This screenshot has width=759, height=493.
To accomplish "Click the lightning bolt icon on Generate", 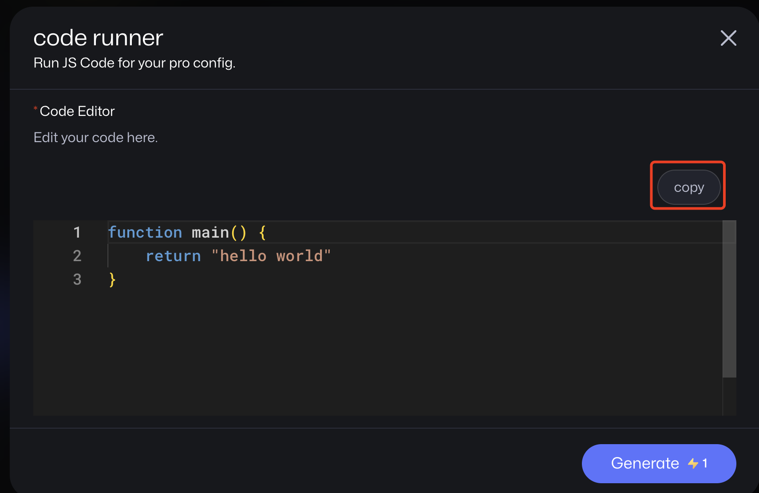I will pyautogui.click(x=693, y=464).
